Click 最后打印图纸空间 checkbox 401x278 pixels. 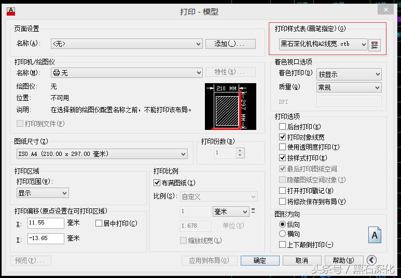(282, 168)
